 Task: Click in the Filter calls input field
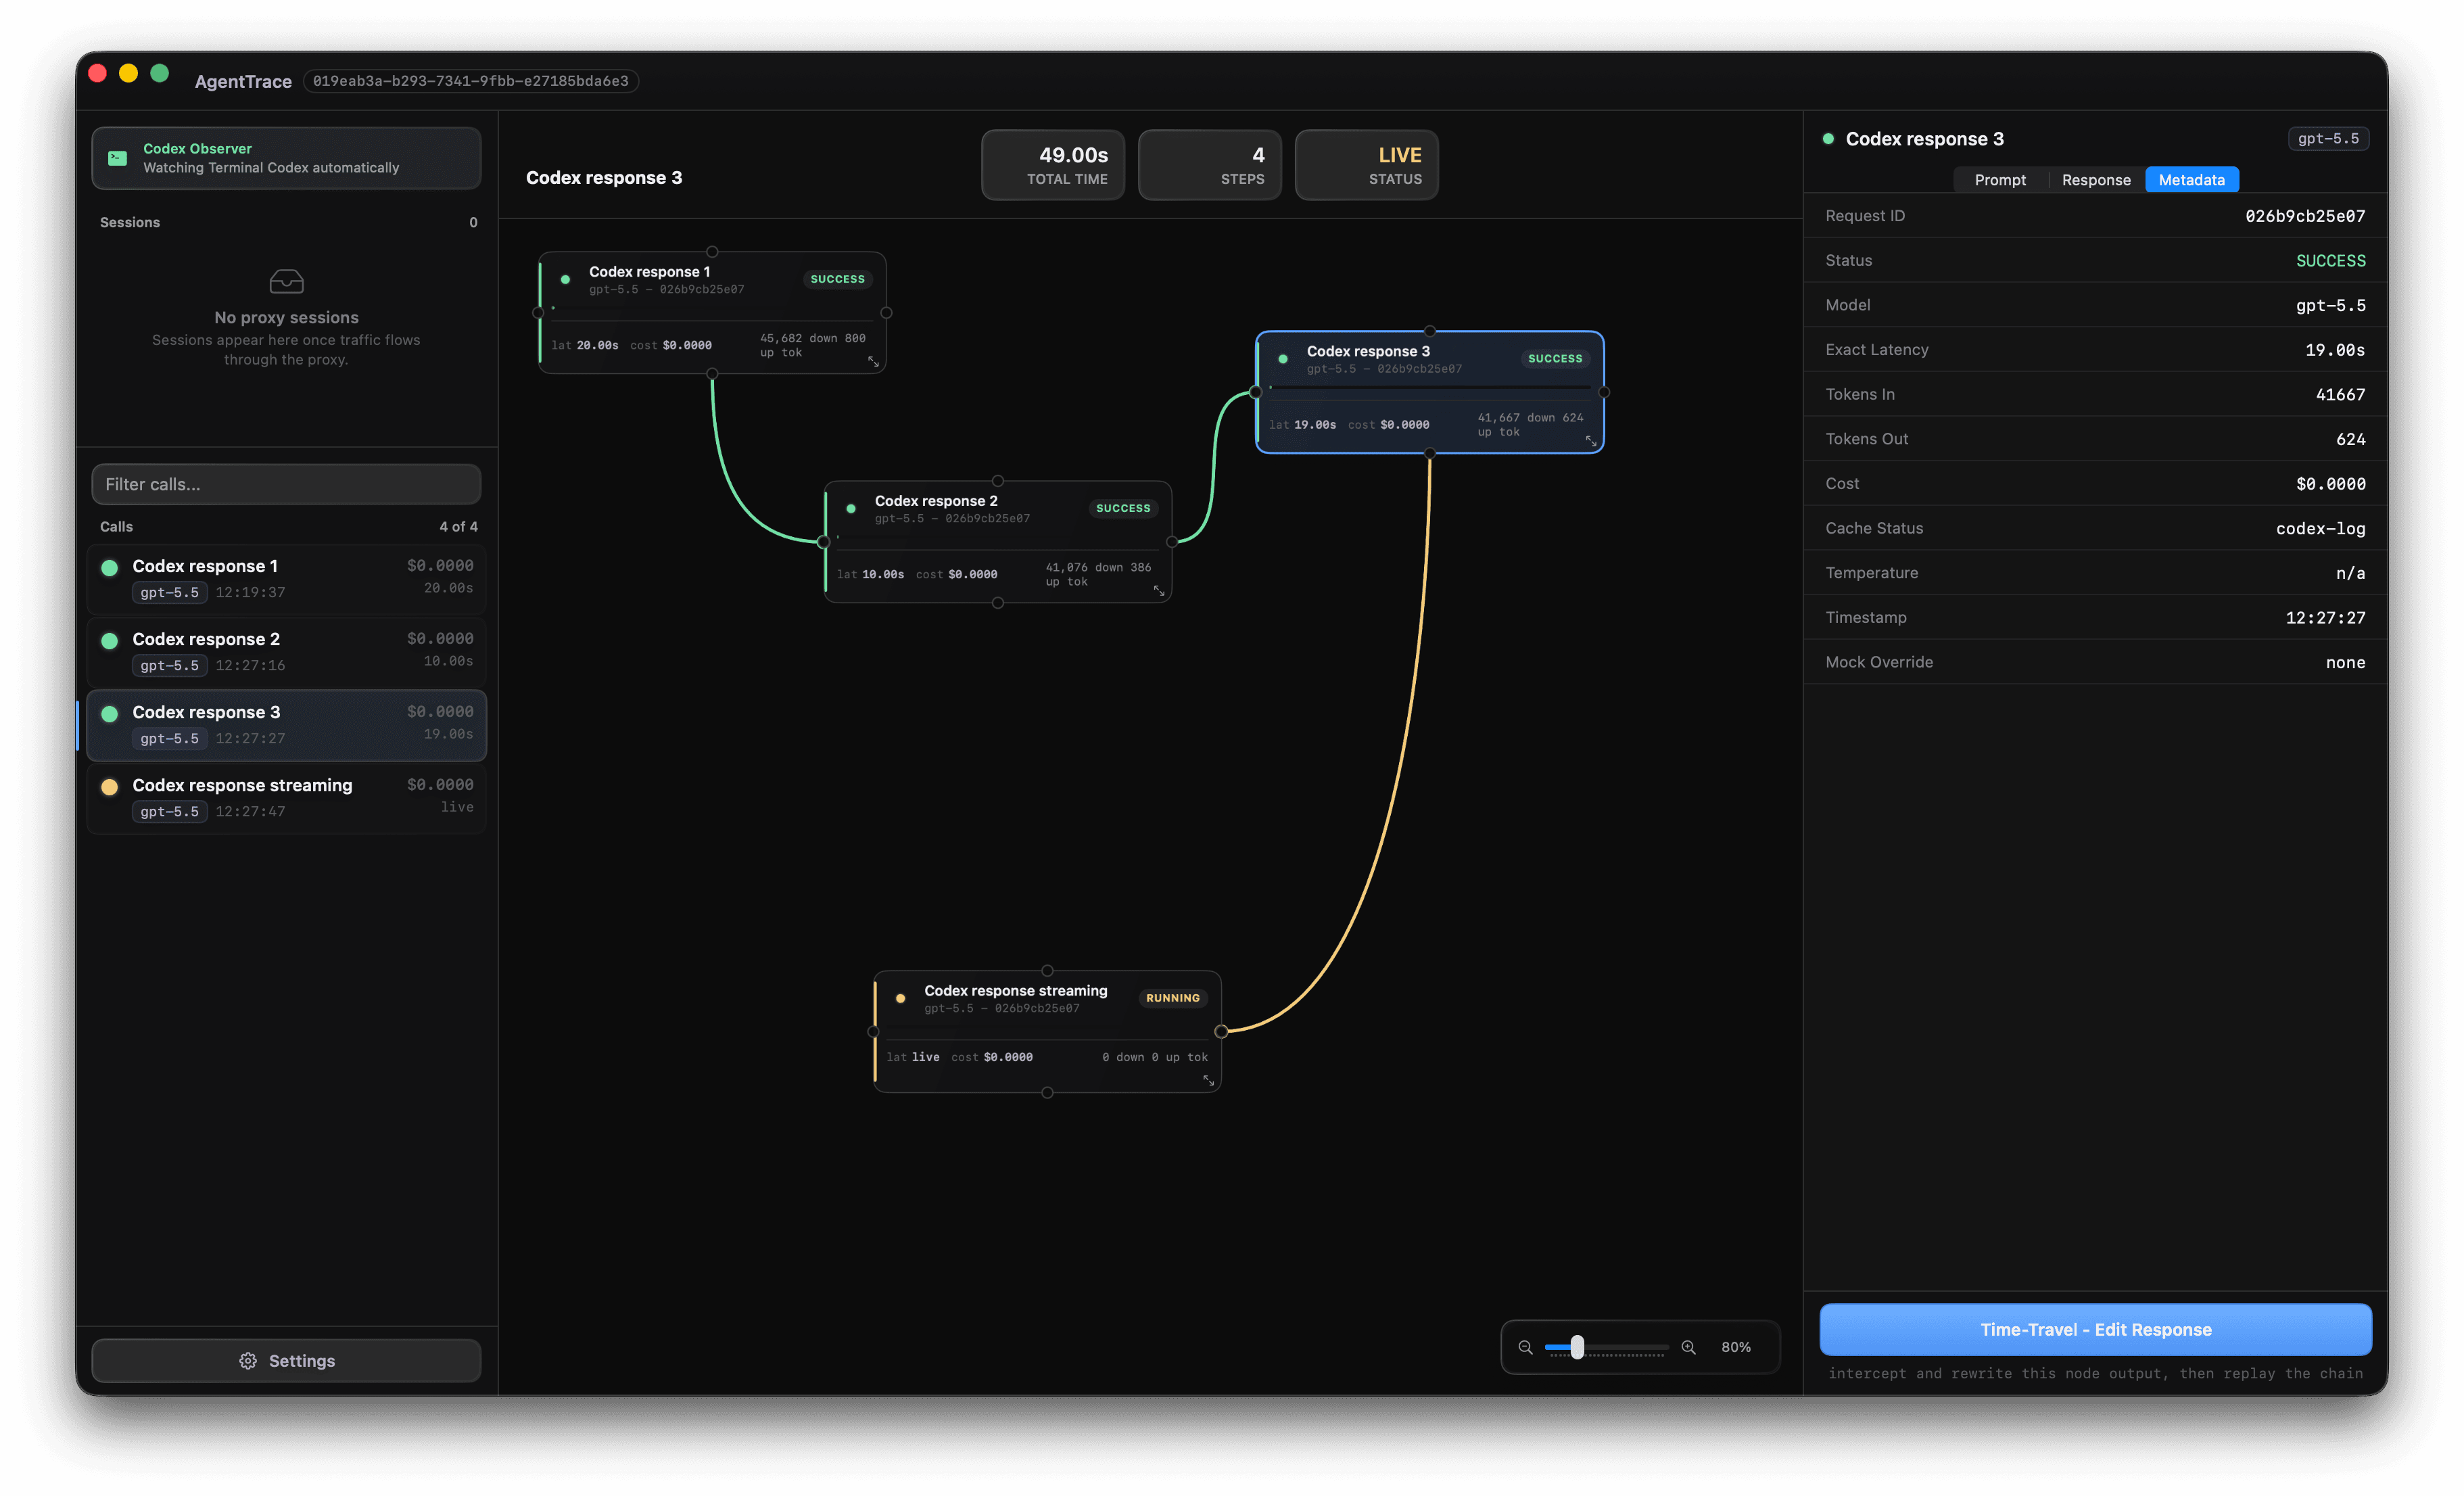[x=286, y=484]
